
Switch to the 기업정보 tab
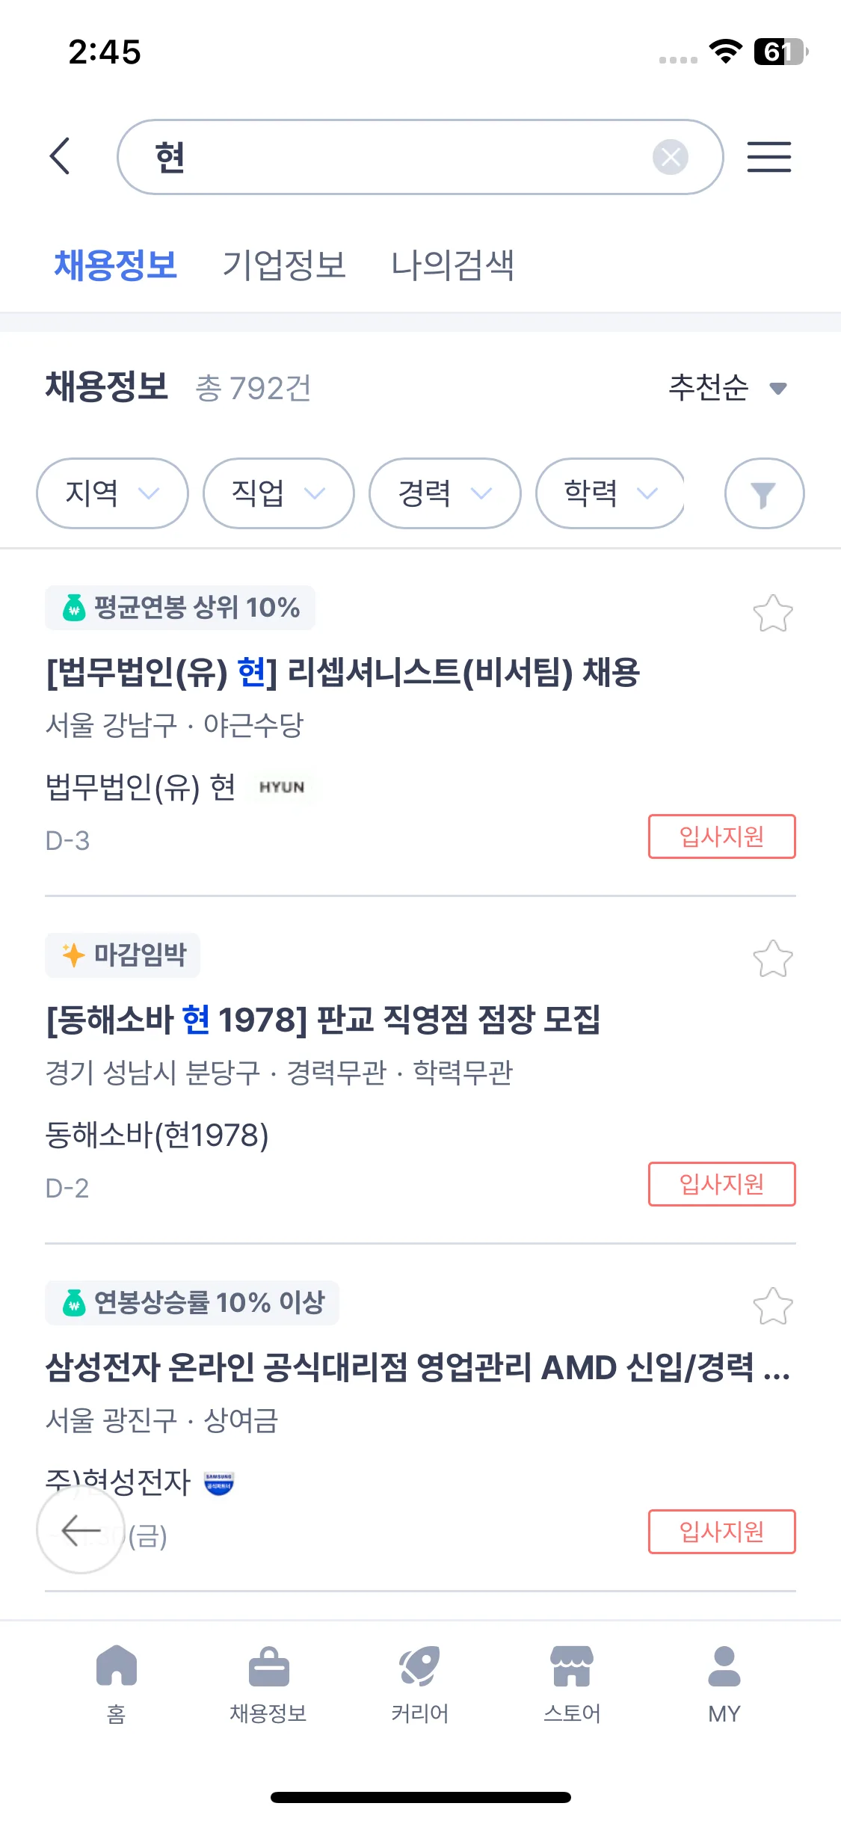[284, 265]
